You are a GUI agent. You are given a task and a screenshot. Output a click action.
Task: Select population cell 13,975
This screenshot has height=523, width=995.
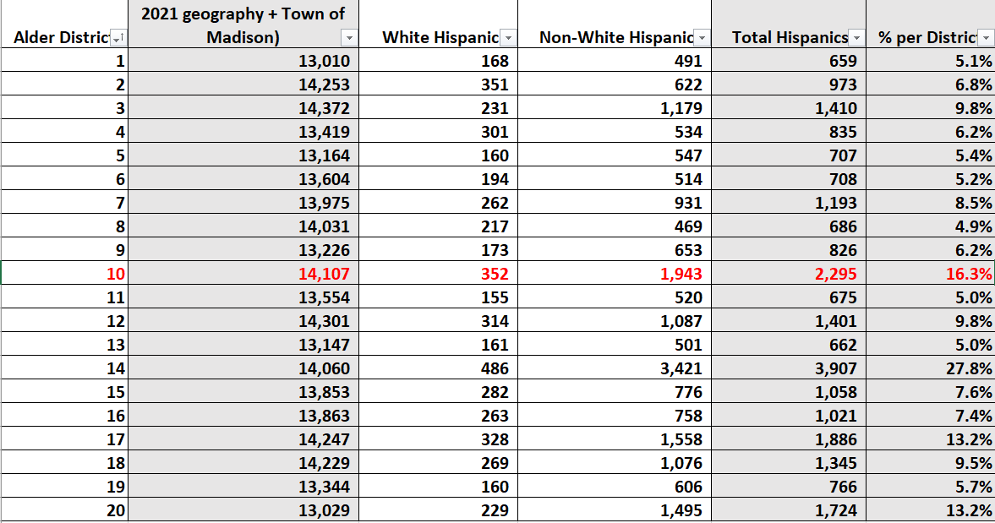click(243, 203)
